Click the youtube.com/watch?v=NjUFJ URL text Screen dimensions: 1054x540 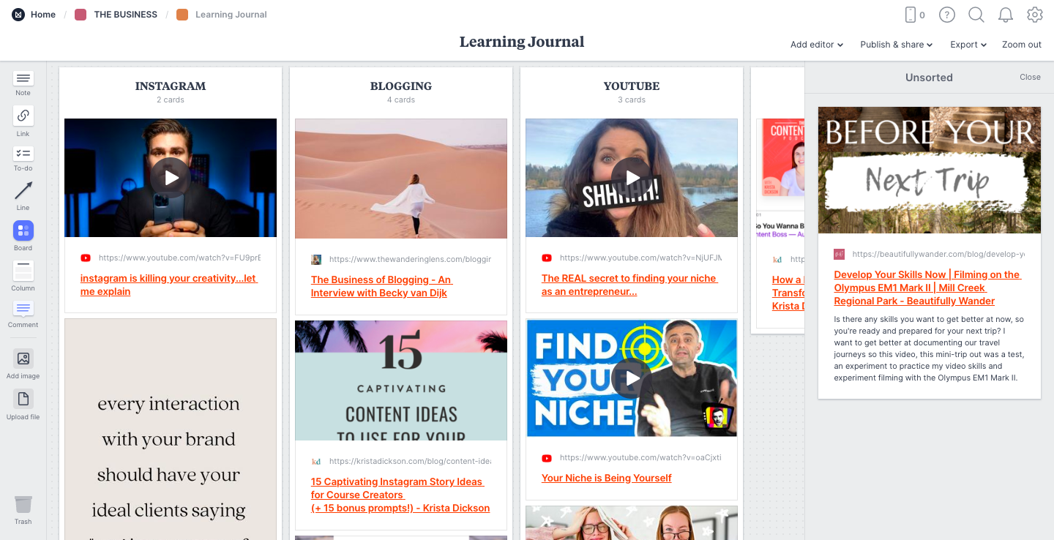tap(640, 258)
